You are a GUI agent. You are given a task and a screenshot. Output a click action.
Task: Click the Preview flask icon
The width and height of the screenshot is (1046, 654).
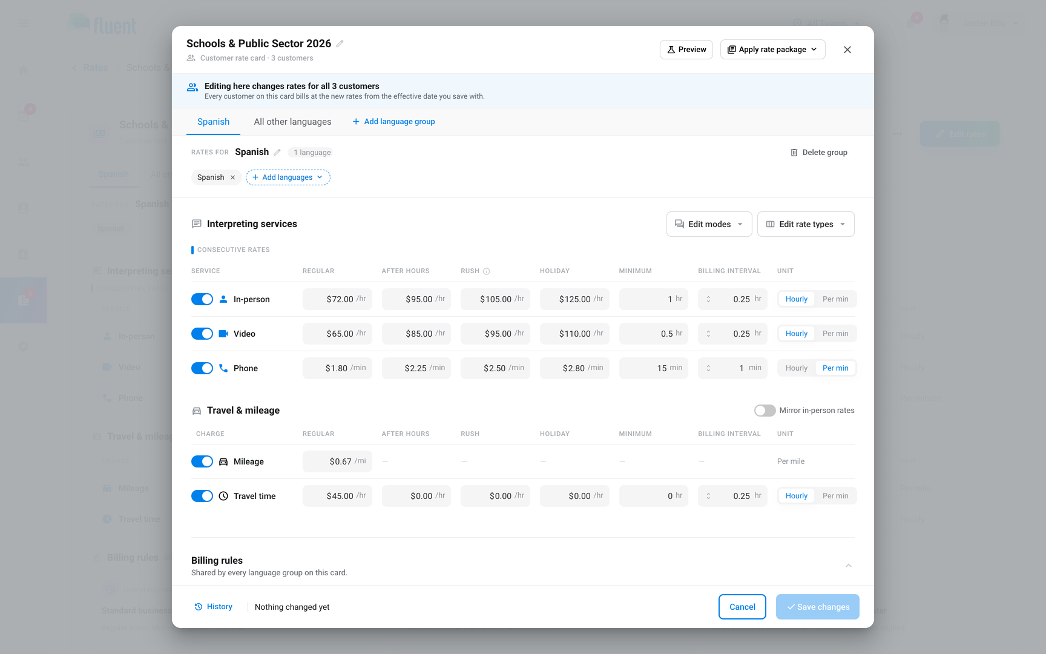(x=671, y=50)
